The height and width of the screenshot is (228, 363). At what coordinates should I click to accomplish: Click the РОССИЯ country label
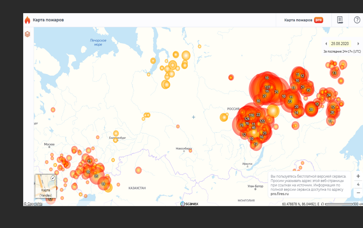233,109
